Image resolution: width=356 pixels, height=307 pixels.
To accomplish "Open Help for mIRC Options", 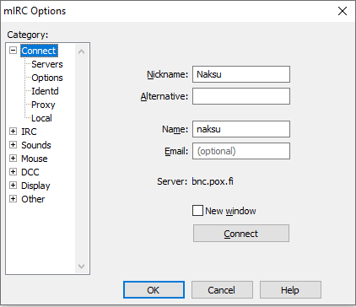I will (x=290, y=290).
